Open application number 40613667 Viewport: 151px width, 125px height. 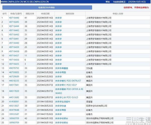coord(14,106)
